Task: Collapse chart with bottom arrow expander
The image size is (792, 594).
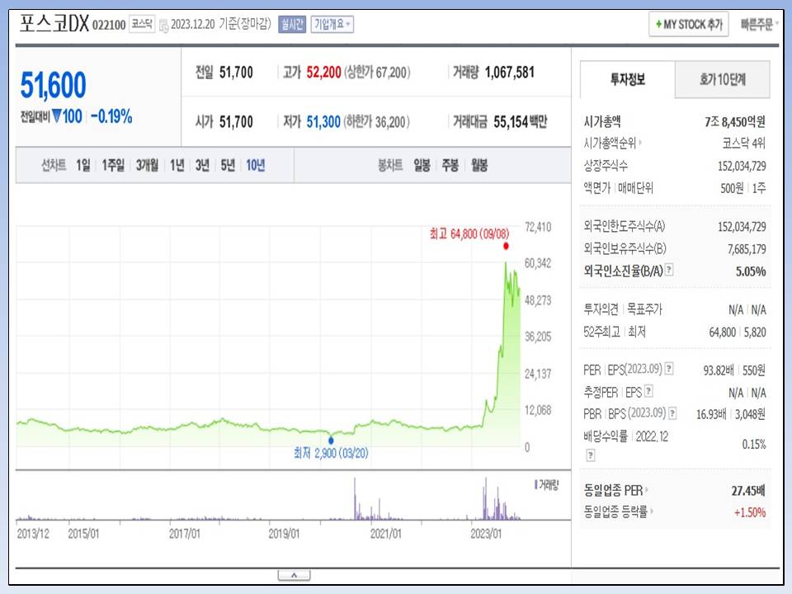Action: tap(294, 575)
